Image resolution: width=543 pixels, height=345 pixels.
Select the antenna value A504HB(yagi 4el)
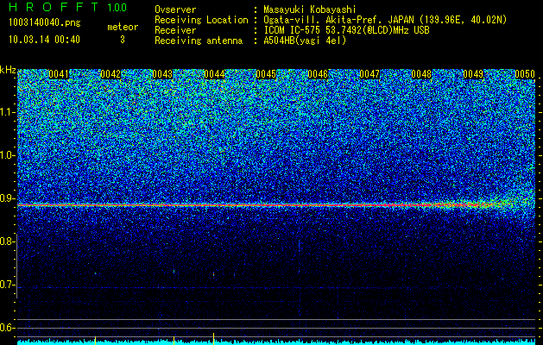(x=305, y=41)
